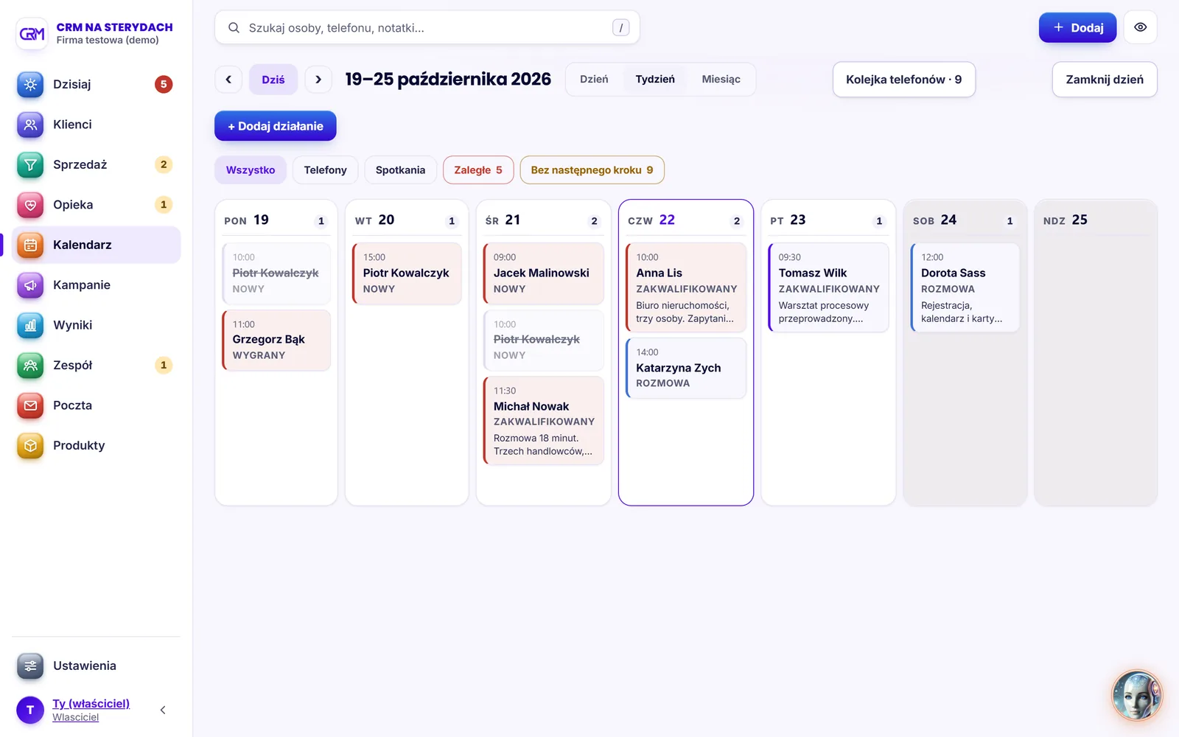The height and width of the screenshot is (737, 1179).
Task: Click the Produkty box icon
Action: click(x=30, y=446)
